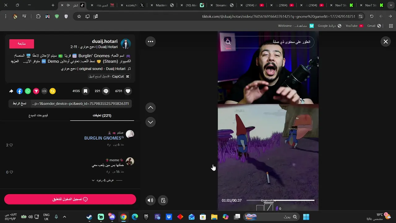The height and width of the screenshot is (223, 396).
Task: Open Dropbox from the taskbar
Action: coord(169,217)
